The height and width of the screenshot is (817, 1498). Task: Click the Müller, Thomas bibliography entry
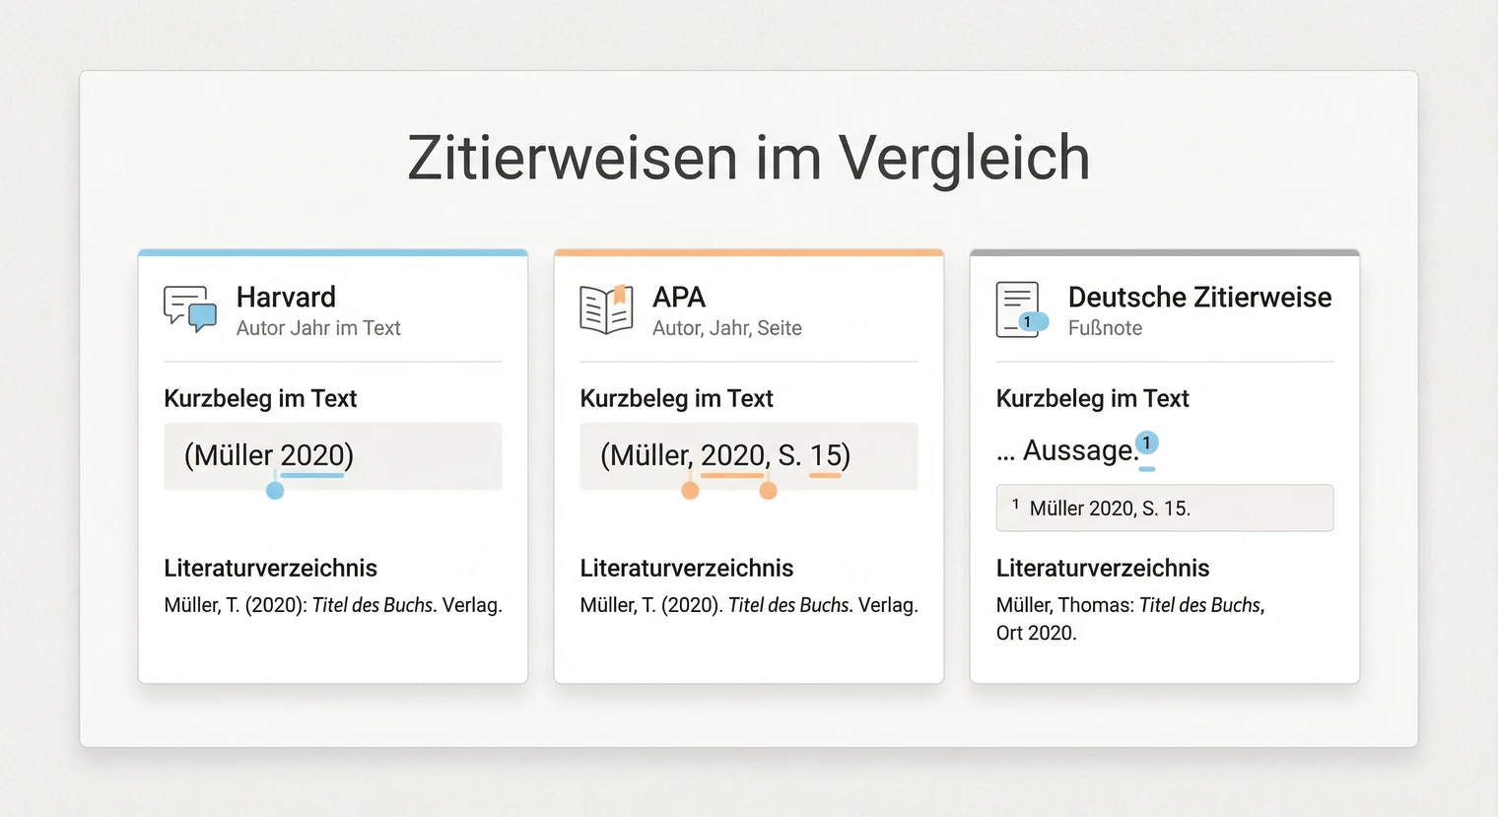tap(1129, 618)
